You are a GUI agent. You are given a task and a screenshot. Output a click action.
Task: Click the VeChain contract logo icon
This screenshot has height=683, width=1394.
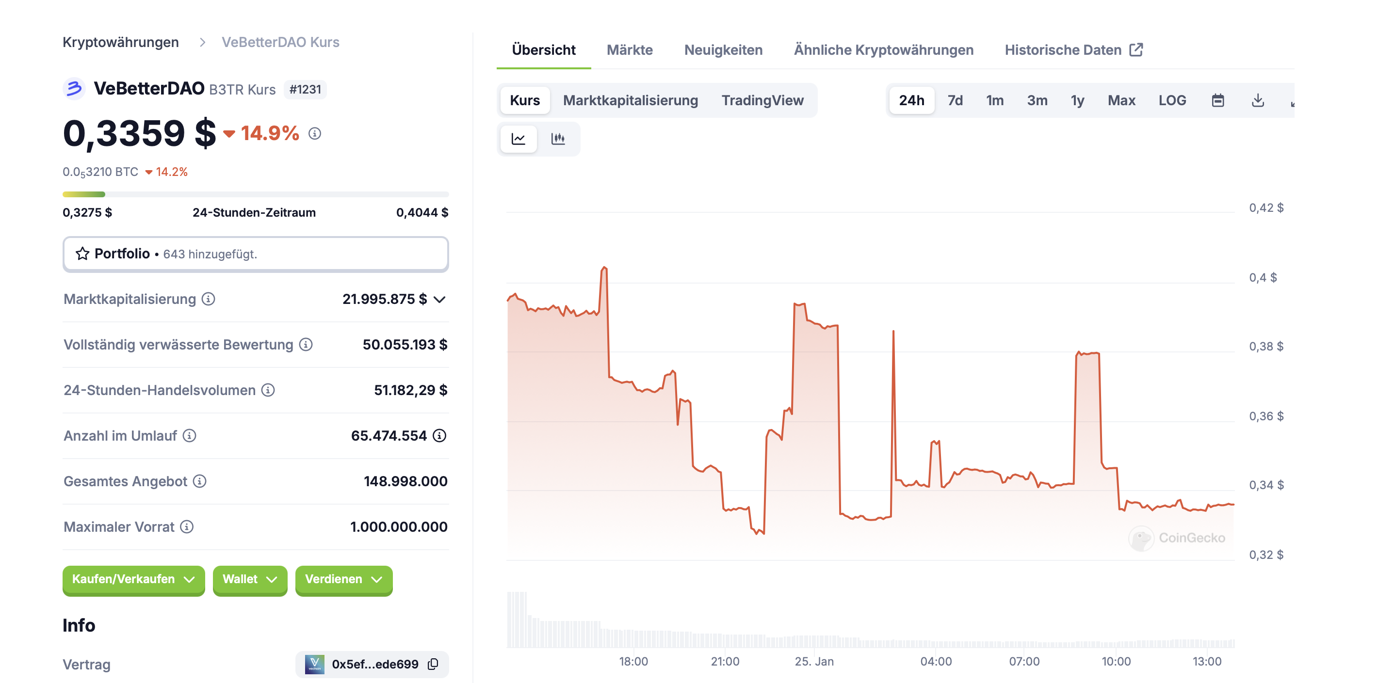point(314,664)
